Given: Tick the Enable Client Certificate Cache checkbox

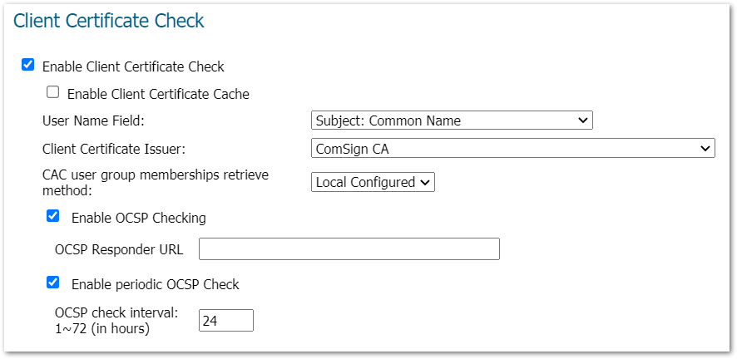Looking at the screenshot, I should 53,92.
